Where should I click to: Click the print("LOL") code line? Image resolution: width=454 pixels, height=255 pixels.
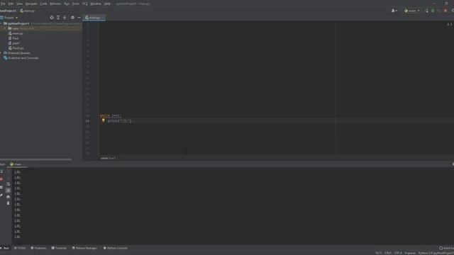[x=119, y=121]
